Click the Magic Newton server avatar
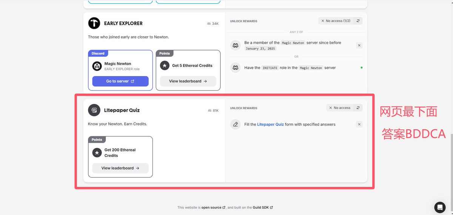The width and height of the screenshot is (453, 215). point(97,66)
